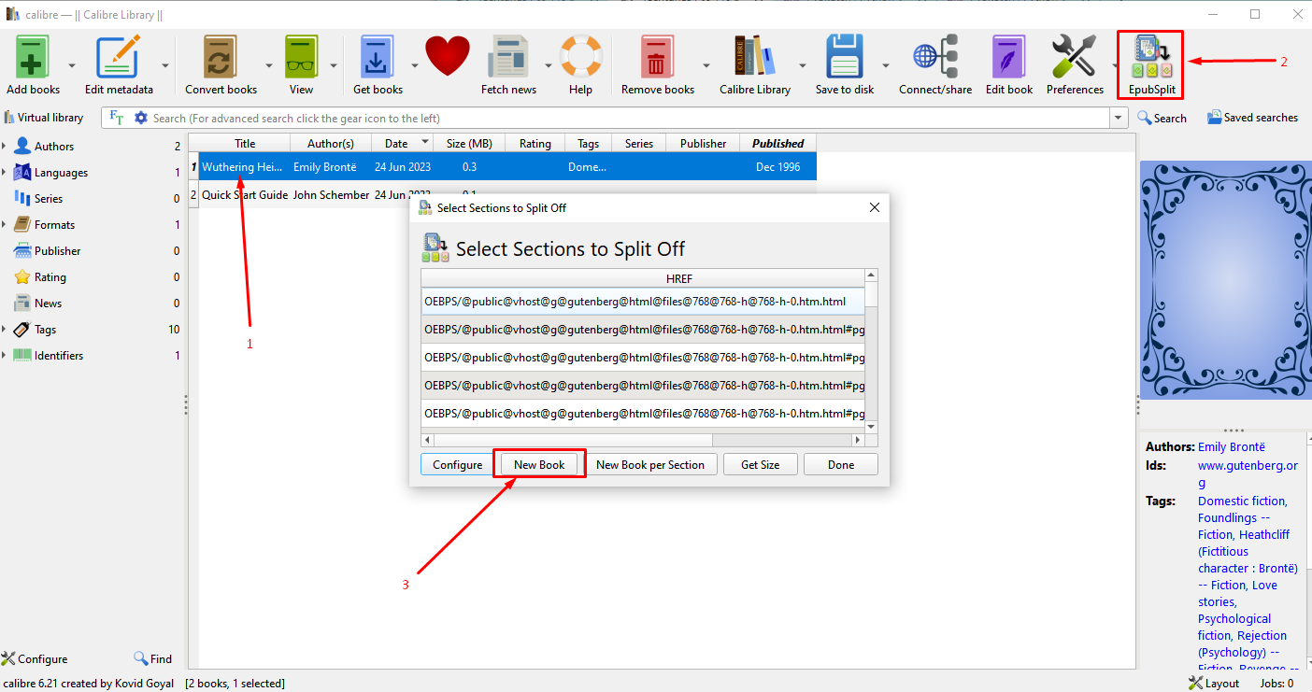This screenshot has height=692, width=1312.
Task: Sort by the Published column header
Action: point(778,143)
